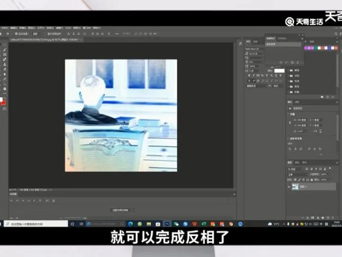342x257 pixels.
Task: Click the Move tool icon in options bar
Action: (8, 34)
